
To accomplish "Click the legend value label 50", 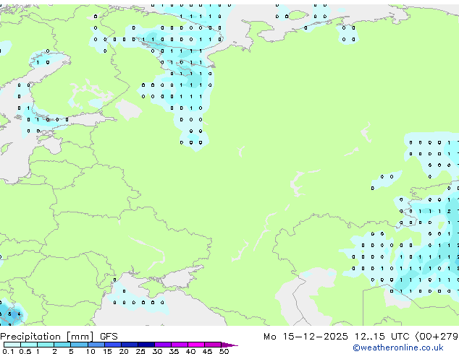I will (224, 351).
